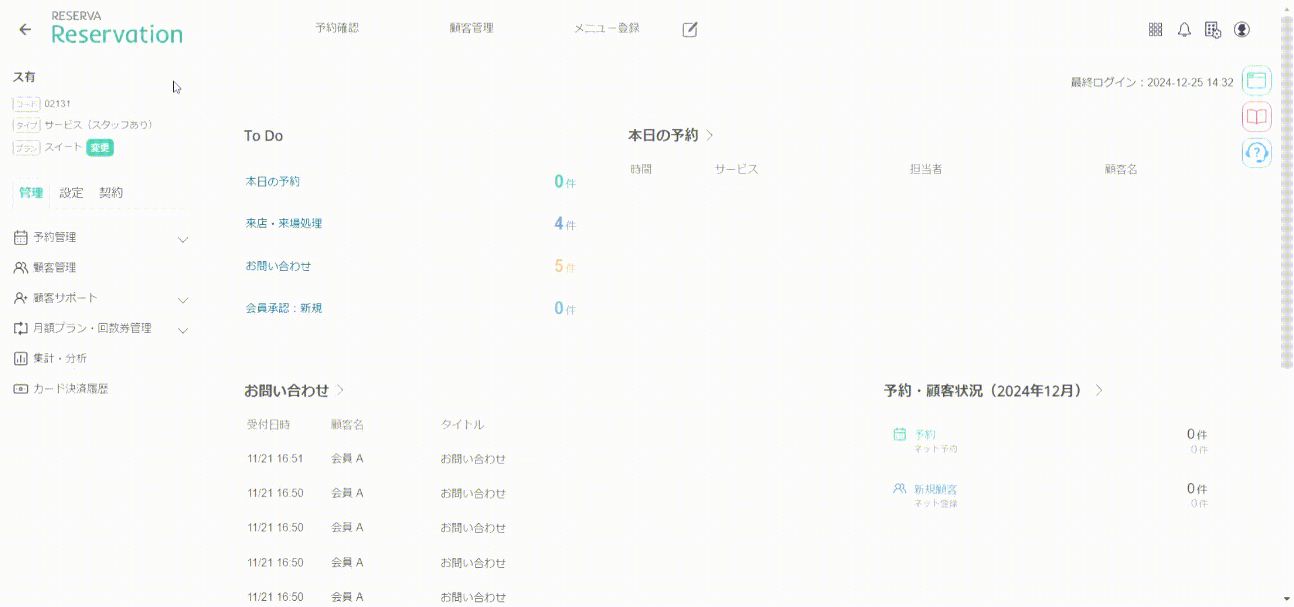Click the back arrow icon
1294x607 pixels.
(x=25, y=29)
